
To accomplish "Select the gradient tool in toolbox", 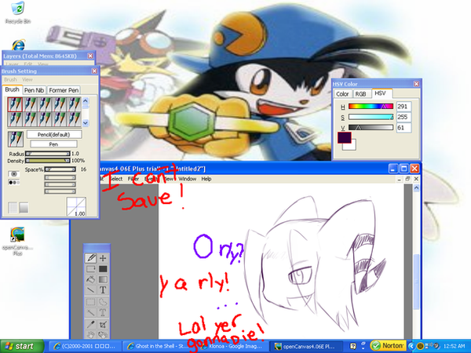I will 103,279.
